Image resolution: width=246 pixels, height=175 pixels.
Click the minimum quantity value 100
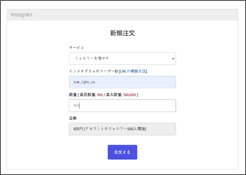point(100,95)
